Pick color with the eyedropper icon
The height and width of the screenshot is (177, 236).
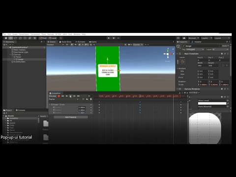[x=228, y=103]
